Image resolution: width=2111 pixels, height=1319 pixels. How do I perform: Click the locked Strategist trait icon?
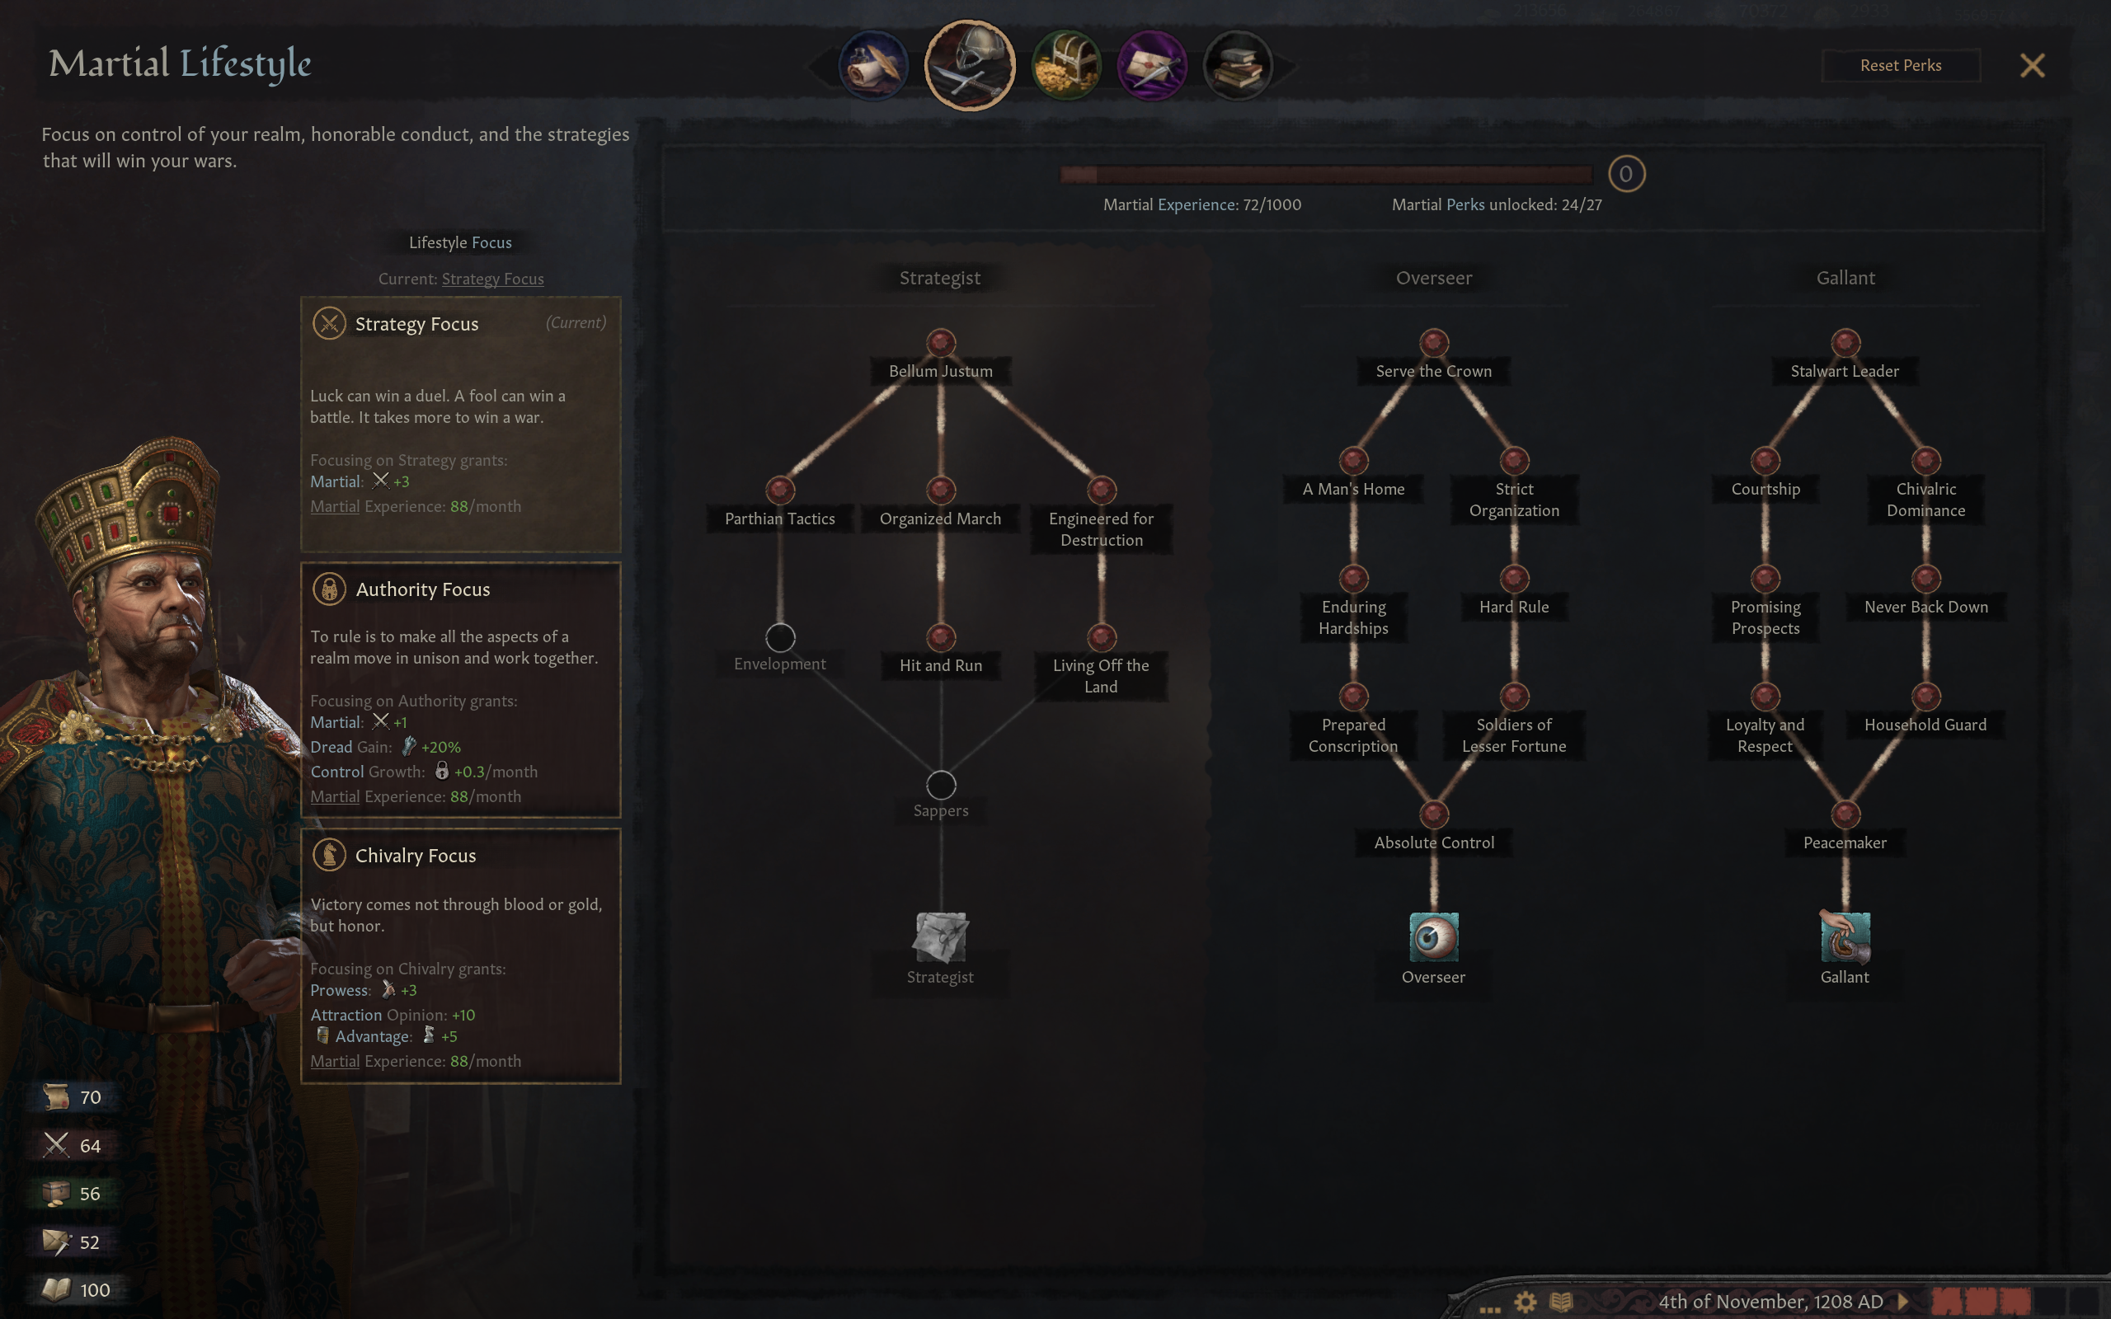pyautogui.click(x=940, y=936)
